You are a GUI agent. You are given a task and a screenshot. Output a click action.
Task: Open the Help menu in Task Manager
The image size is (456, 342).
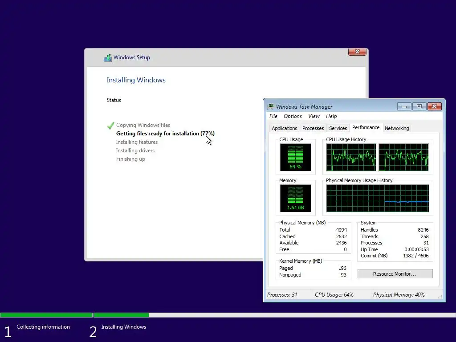[x=331, y=116]
